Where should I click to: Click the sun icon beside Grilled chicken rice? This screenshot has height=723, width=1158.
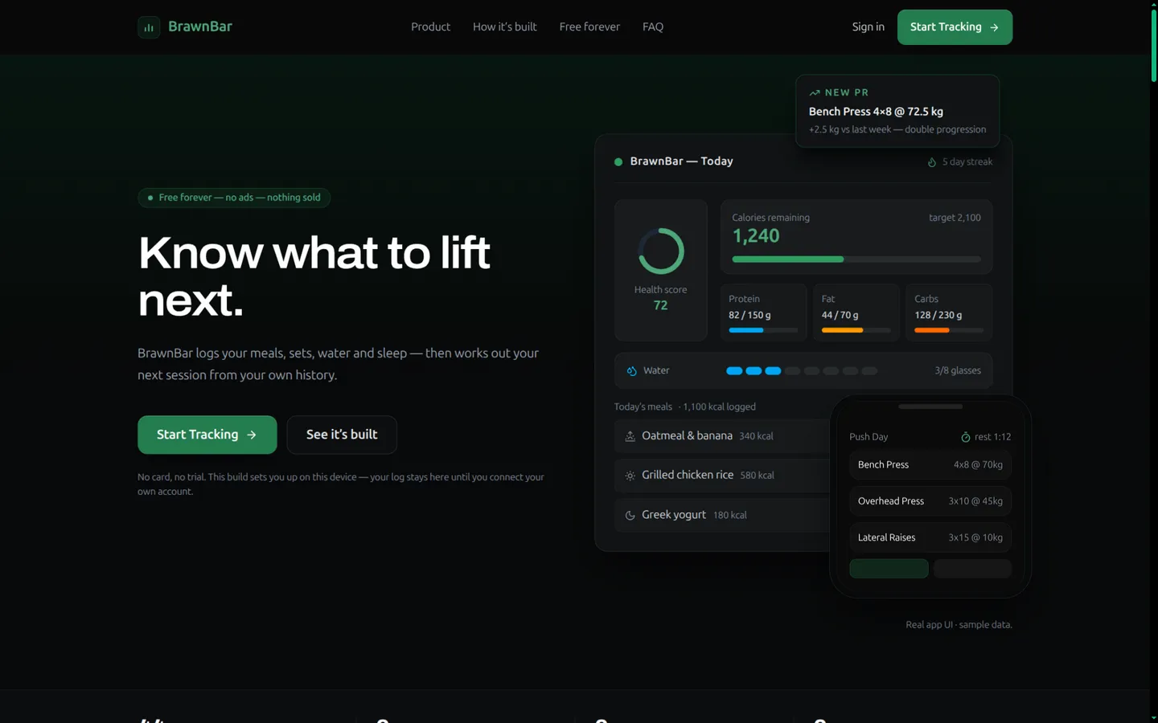click(x=630, y=476)
